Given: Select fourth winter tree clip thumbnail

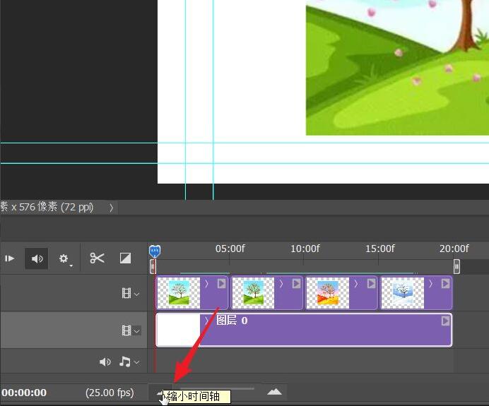Looking at the screenshot, I should click(x=403, y=293).
